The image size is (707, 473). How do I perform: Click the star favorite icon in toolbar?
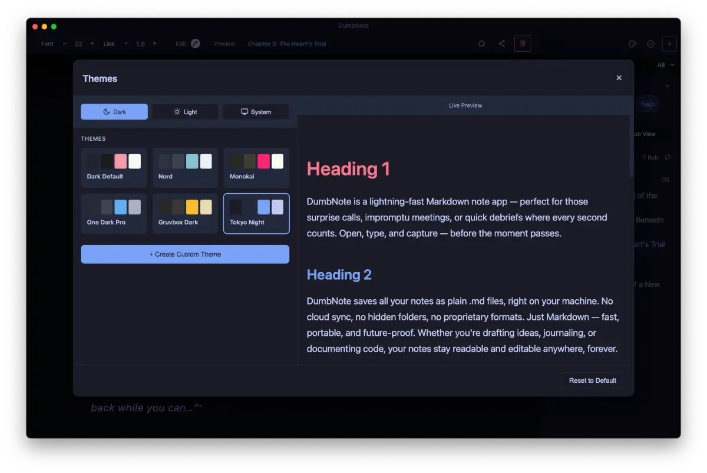tap(481, 44)
